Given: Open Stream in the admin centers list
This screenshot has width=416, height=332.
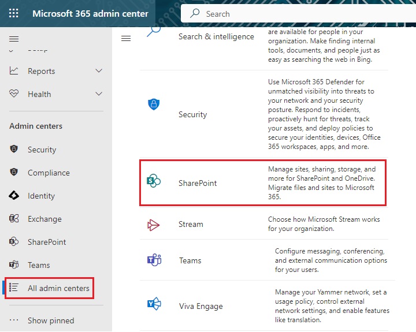Looking at the screenshot, I should 191,225.
